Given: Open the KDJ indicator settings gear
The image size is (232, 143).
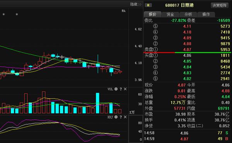Looking at the screenshot, I should 116,117.
